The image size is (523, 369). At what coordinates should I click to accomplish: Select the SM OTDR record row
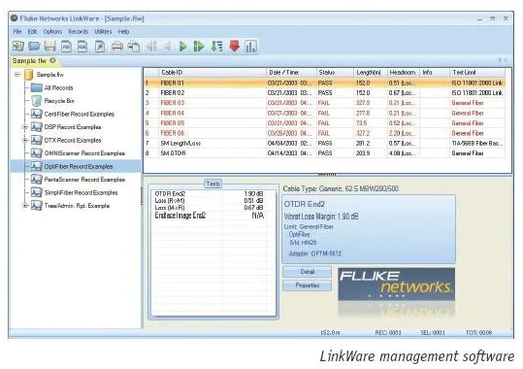point(324,153)
